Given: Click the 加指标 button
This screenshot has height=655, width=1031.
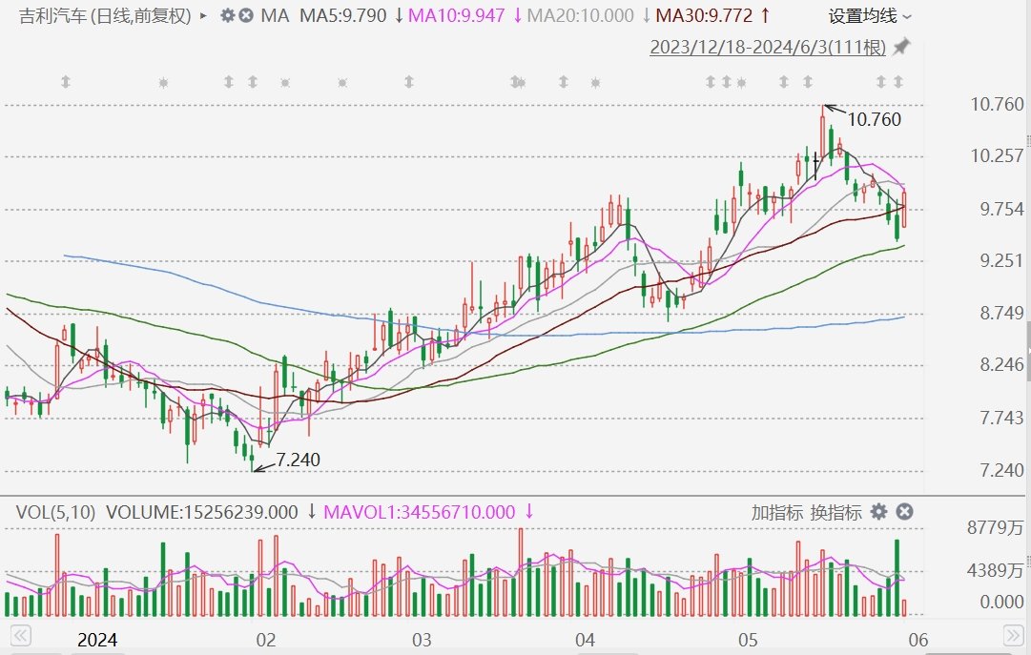Looking at the screenshot, I should tap(776, 512).
